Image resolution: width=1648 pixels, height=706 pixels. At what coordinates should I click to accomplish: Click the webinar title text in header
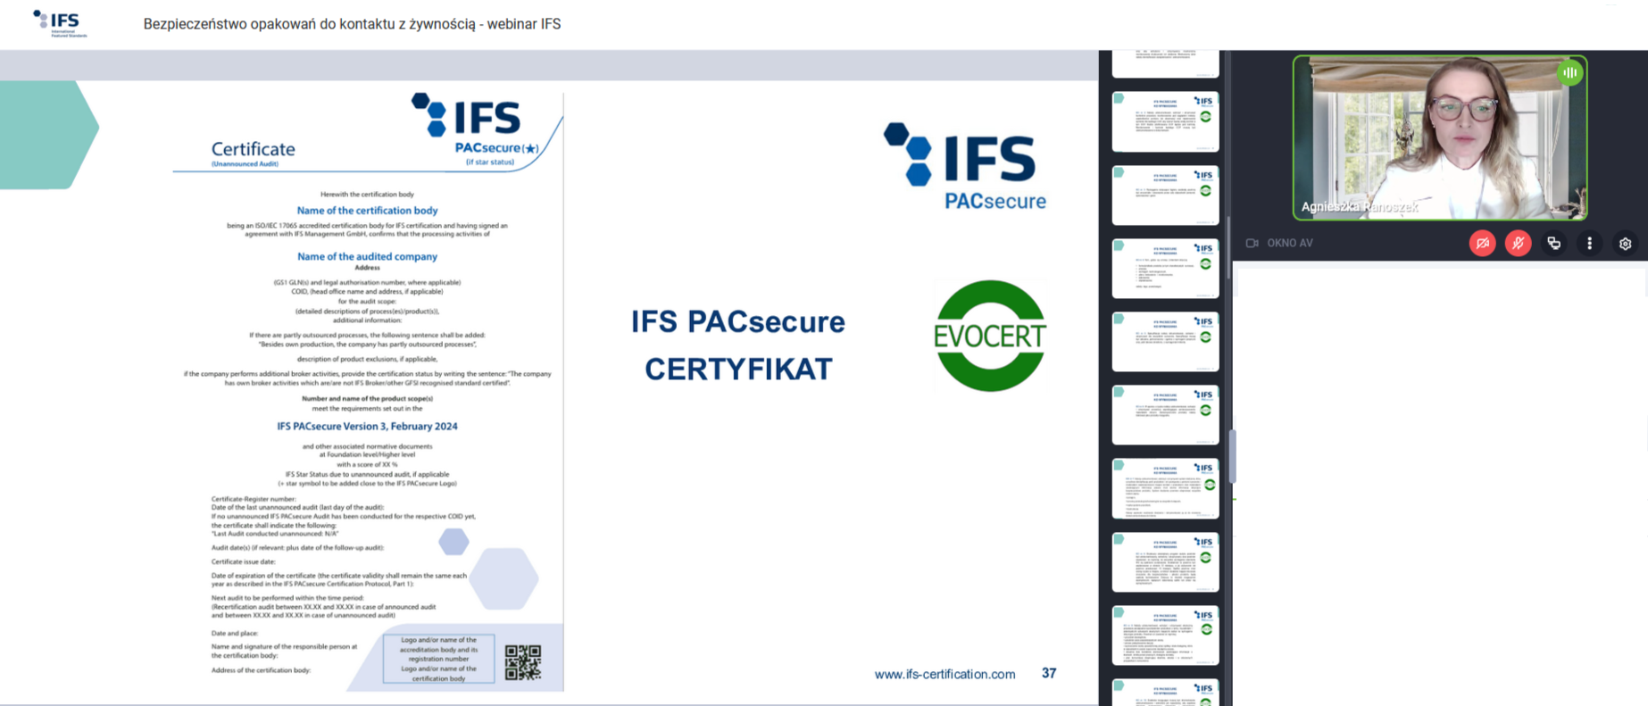point(352,24)
